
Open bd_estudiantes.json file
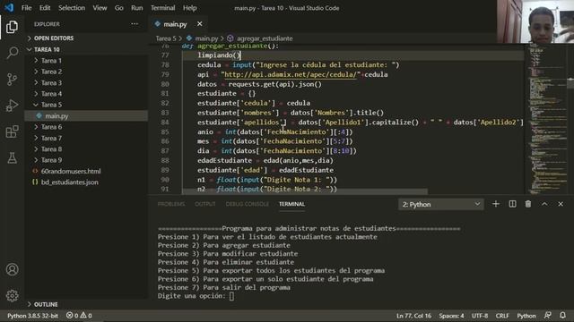[70, 182]
